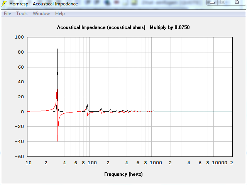The width and height of the screenshot is (247, 185).
Task: Click the 'Frequency (hertz)' axis label
Action: pos(123,174)
